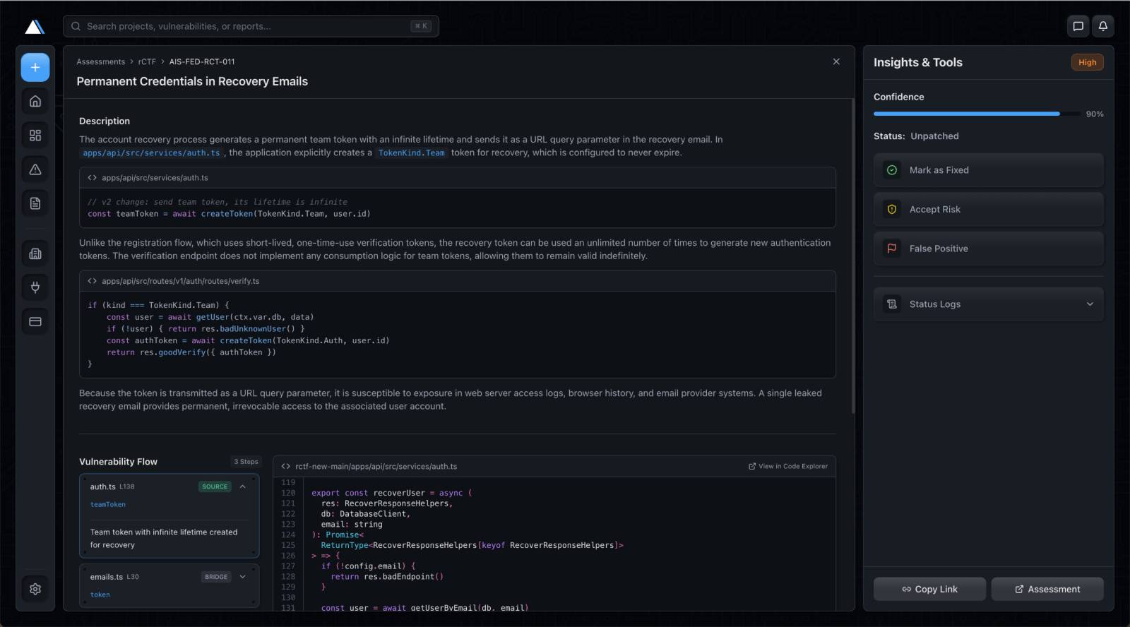The height and width of the screenshot is (627, 1130).
Task: Click the teamToken variable link
Action: [x=108, y=504]
